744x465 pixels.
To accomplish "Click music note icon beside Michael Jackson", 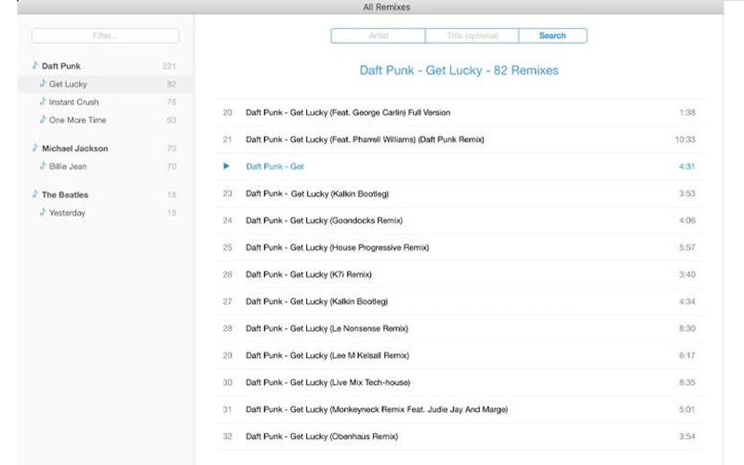I will tap(34, 148).
